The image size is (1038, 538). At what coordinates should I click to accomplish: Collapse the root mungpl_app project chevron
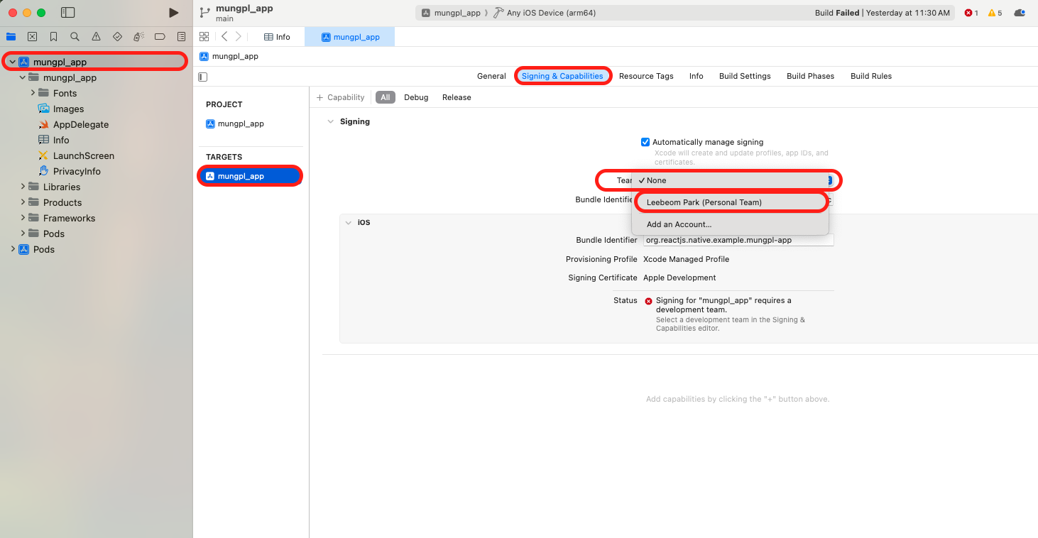coord(12,62)
